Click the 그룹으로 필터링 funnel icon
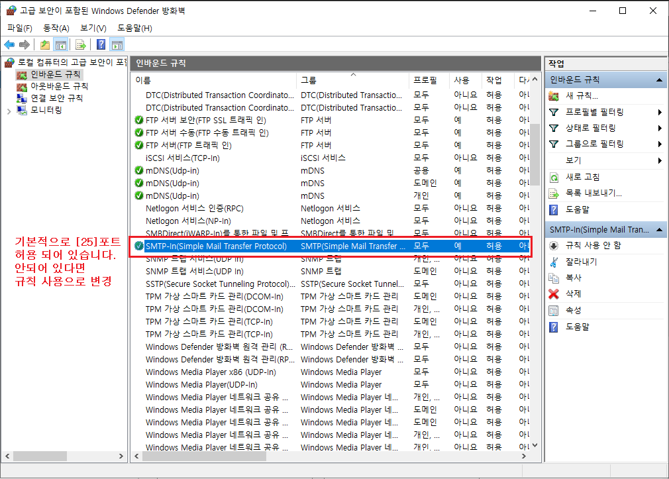669x479 pixels. [x=554, y=144]
